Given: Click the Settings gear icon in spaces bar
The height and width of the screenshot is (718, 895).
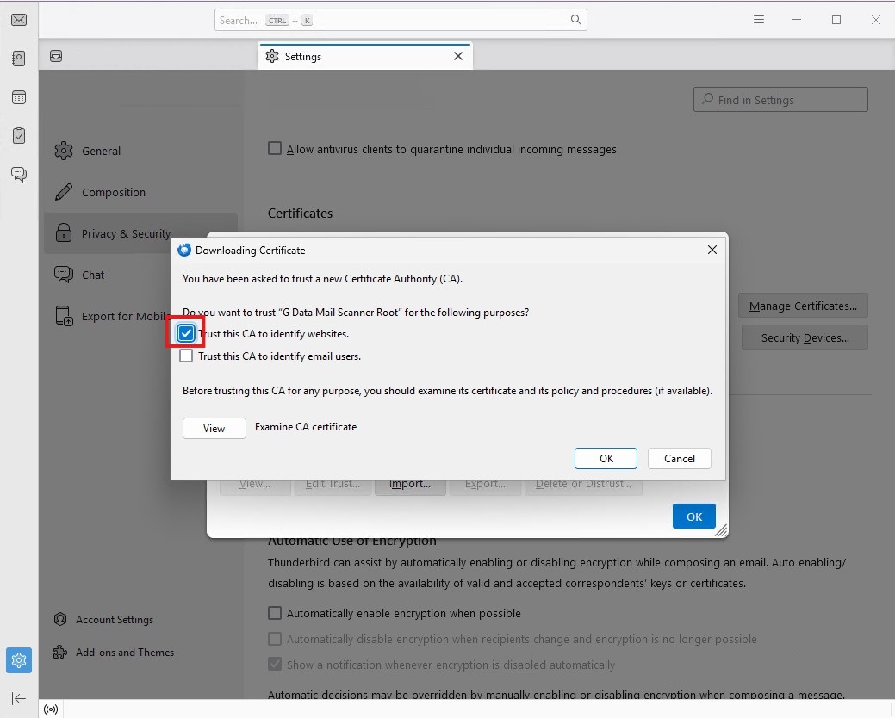Looking at the screenshot, I should pos(19,660).
